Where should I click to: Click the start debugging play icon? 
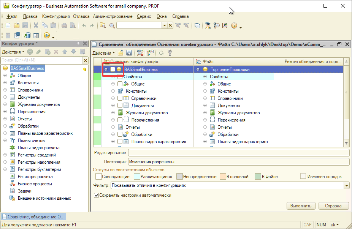tap(46, 35)
